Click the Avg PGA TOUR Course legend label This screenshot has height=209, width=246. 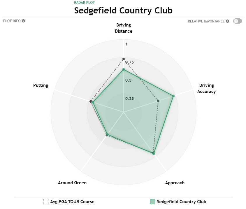pos(72,202)
